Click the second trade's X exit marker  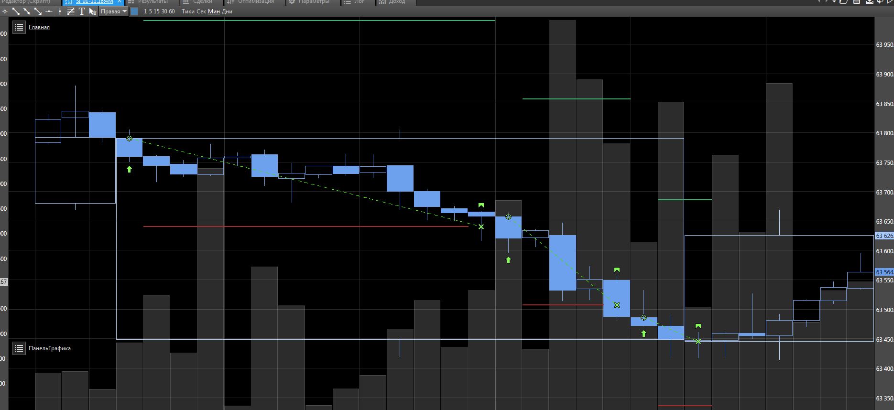[617, 305]
